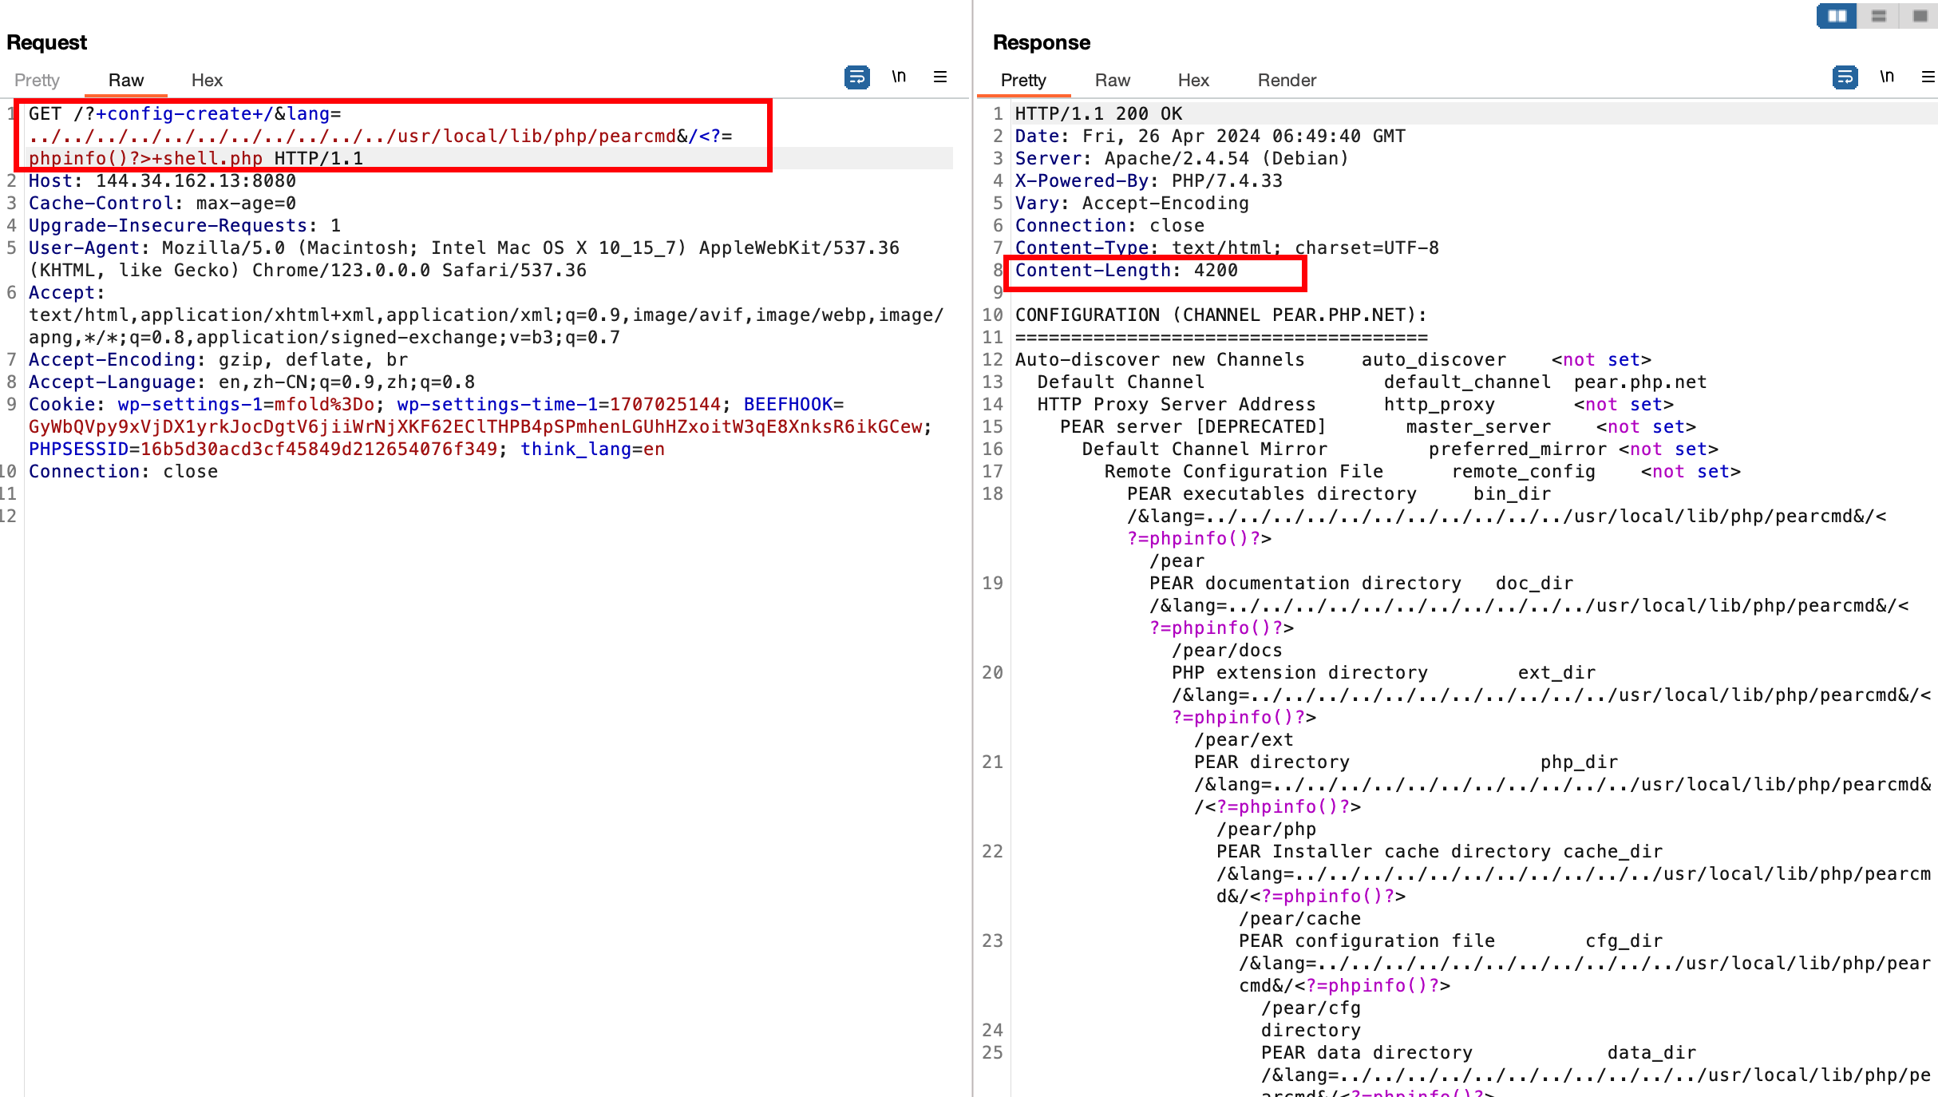Show \n characters in the Request editor
This screenshot has width=1938, height=1097.
[x=899, y=77]
